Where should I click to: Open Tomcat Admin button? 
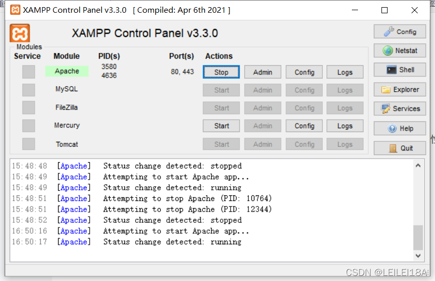[x=263, y=144]
